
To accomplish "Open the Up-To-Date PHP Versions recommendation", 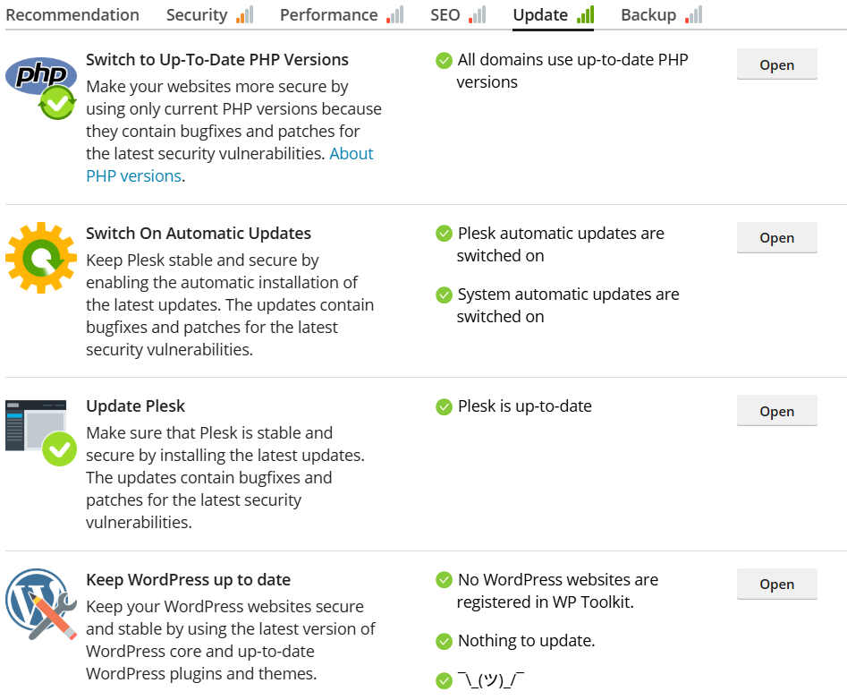I will point(776,64).
